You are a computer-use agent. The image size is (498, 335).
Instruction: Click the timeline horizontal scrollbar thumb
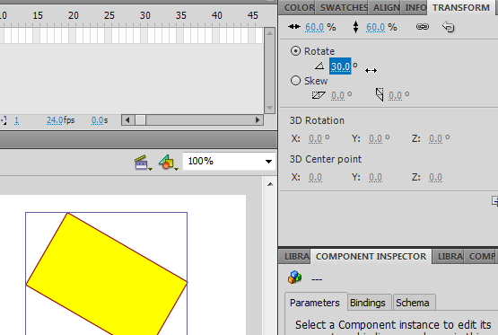click(x=140, y=120)
